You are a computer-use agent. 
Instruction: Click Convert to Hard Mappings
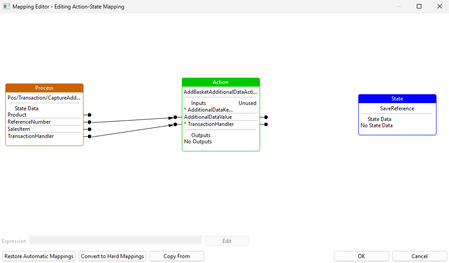tap(112, 256)
